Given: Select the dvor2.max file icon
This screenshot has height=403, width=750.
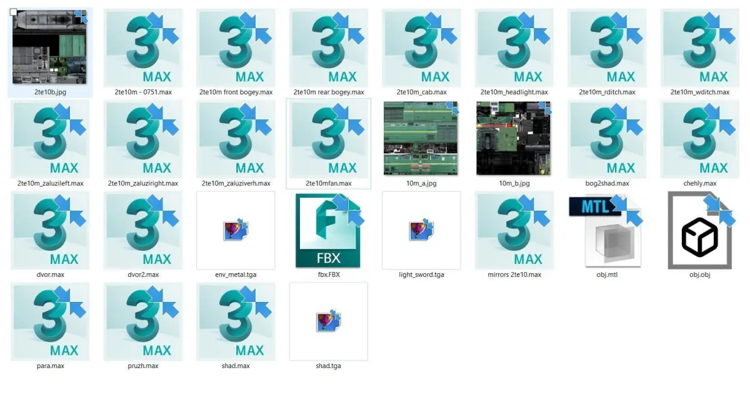Looking at the screenshot, I should tap(143, 230).
